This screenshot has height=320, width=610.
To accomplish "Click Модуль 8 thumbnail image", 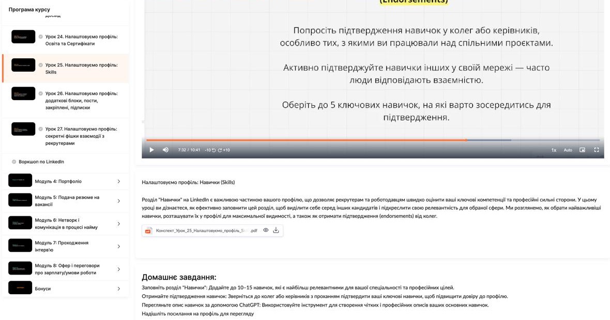I will point(20,268).
